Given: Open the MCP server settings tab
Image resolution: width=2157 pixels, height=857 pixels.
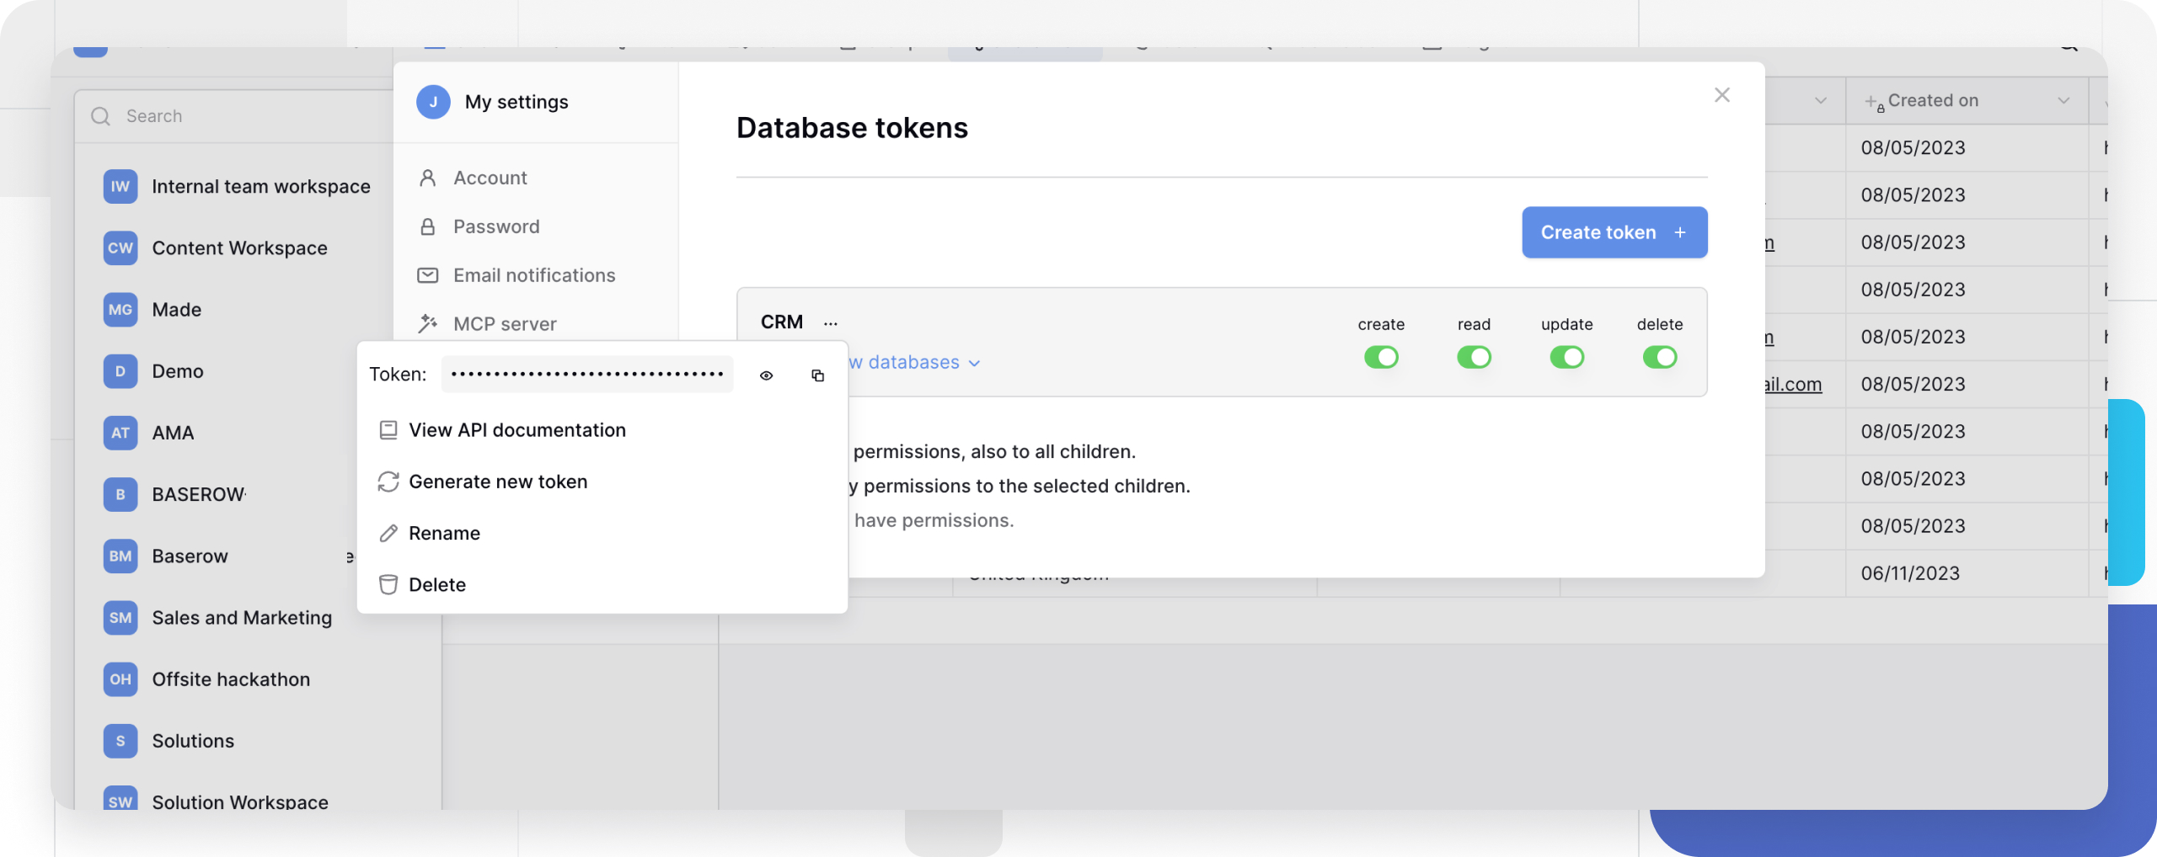Looking at the screenshot, I should [x=504, y=324].
